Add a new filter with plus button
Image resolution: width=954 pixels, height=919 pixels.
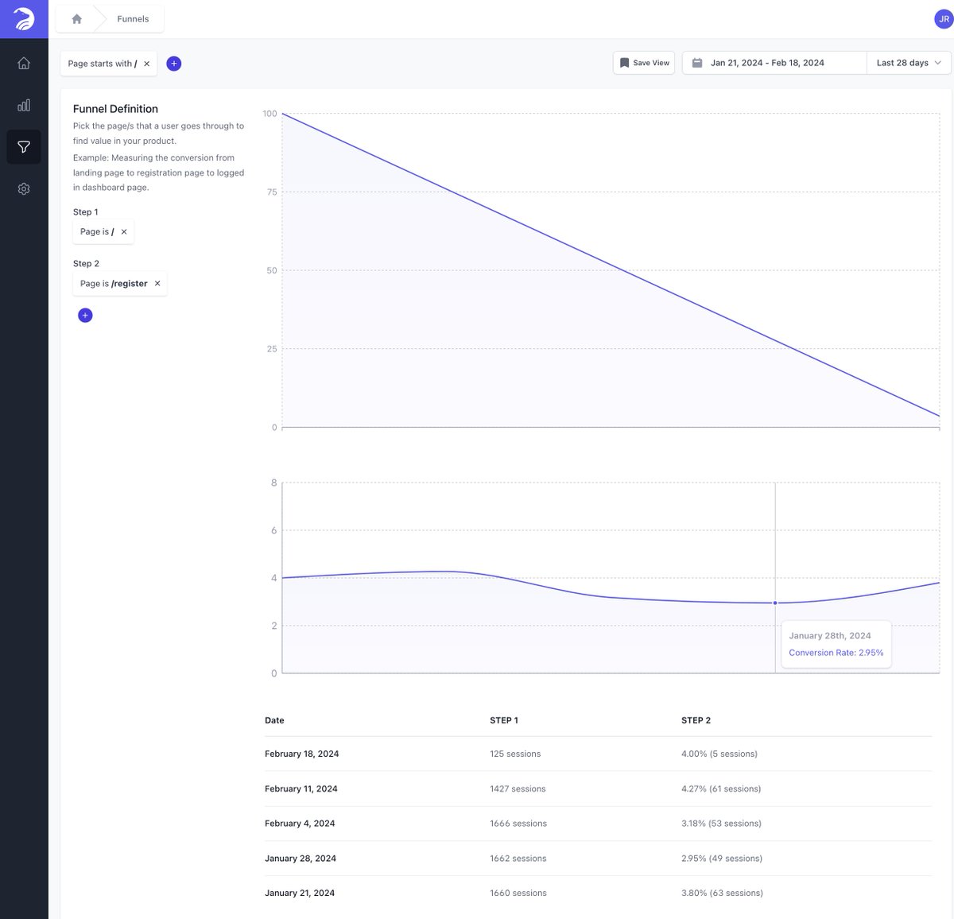click(174, 64)
